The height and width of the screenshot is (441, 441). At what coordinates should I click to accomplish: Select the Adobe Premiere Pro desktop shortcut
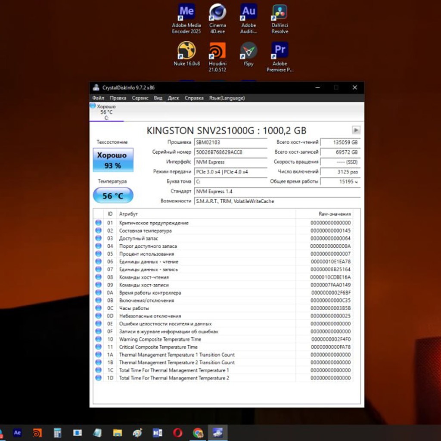pyautogui.click(x=280, y=57)
